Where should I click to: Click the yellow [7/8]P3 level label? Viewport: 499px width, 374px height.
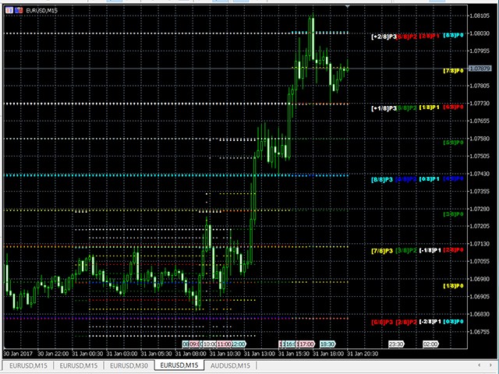click(x=382, y=251)
